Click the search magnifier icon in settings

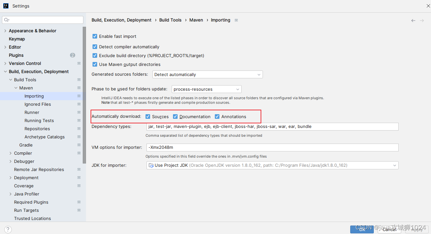pyautogui.click(x=6, y=20)
